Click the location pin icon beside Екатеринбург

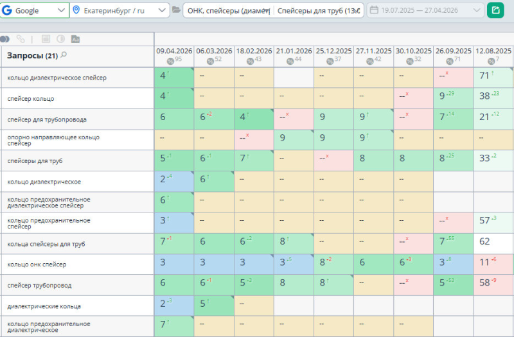pos(76,10)
